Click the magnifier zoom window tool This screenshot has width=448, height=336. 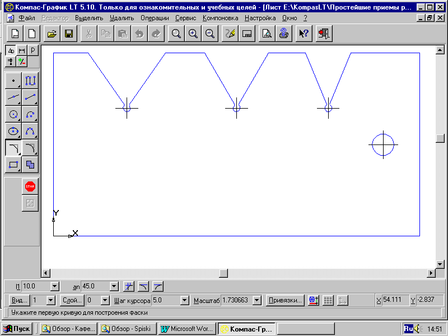tap(176, 34)
